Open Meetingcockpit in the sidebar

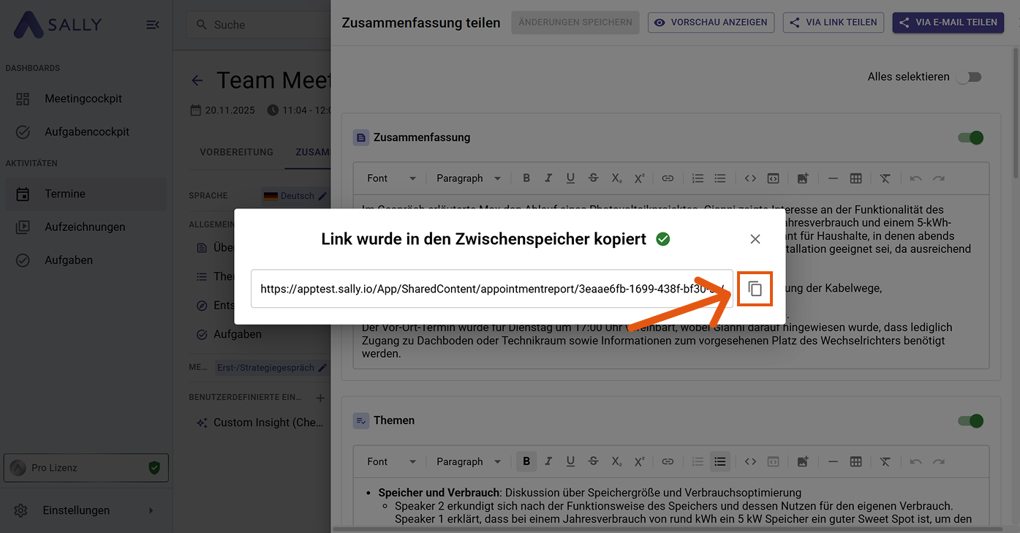coord(83,99)
